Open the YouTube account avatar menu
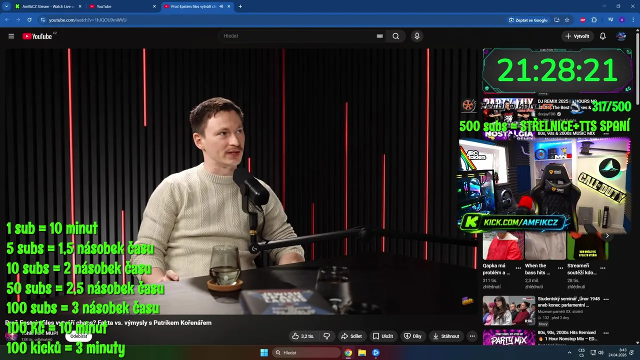The height and width of the screenshot is (360, 640). (621, 36)
